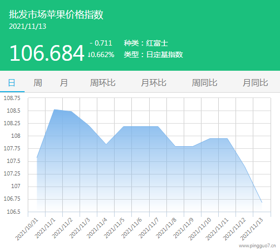This screenshot has height=252, width=280.
Task: Click the 2021/11/1 peak point on chart
Action: tap(54, 109)
